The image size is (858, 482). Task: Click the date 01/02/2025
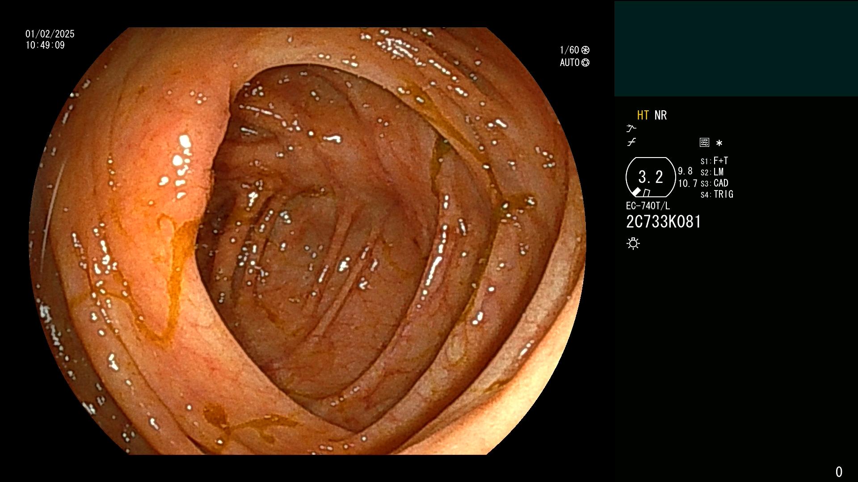click(50, 34)
